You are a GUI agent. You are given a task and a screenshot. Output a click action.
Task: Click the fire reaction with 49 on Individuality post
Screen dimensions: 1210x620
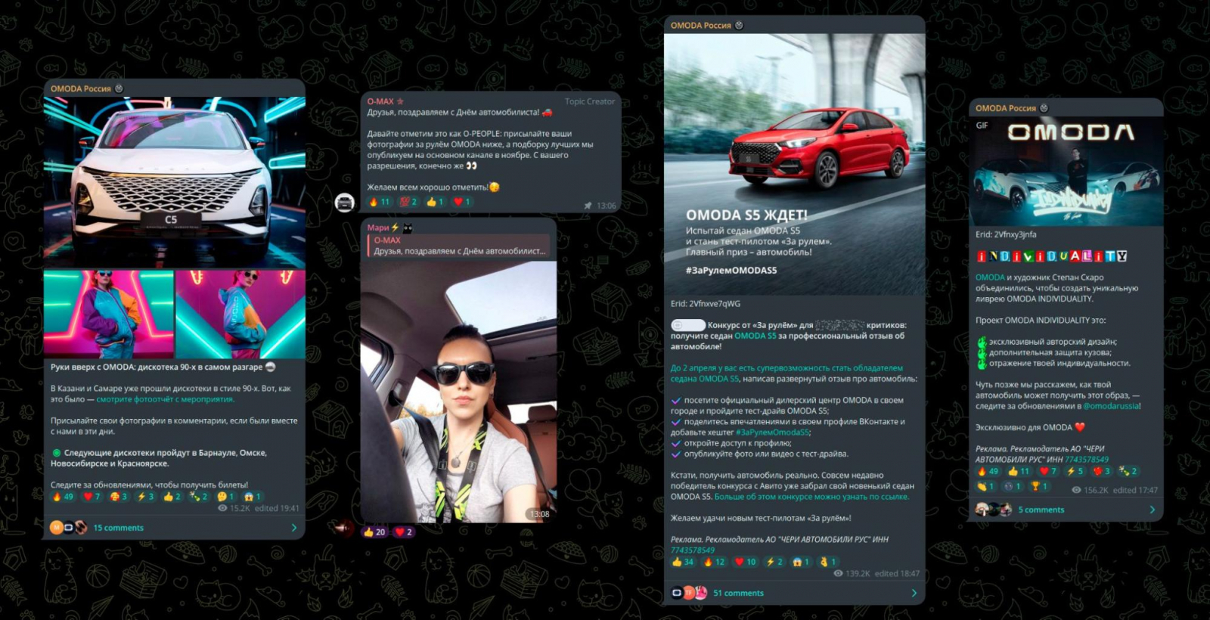point(988,471)
